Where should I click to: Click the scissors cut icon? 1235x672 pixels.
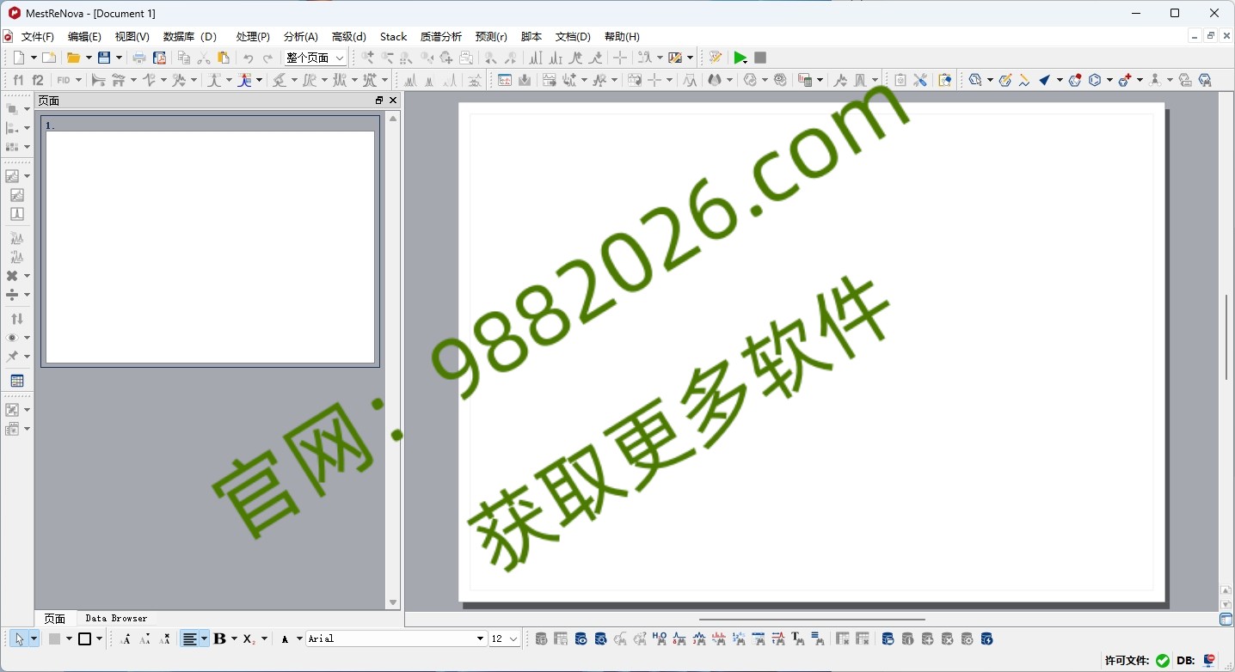pos(204,58)
